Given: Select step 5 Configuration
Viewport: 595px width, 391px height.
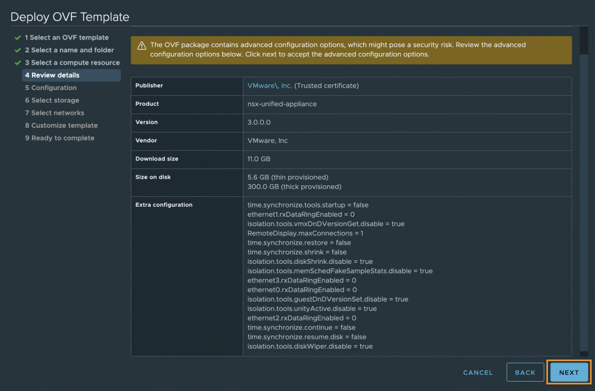Looking at the screenshot, I should coord(51,88).
